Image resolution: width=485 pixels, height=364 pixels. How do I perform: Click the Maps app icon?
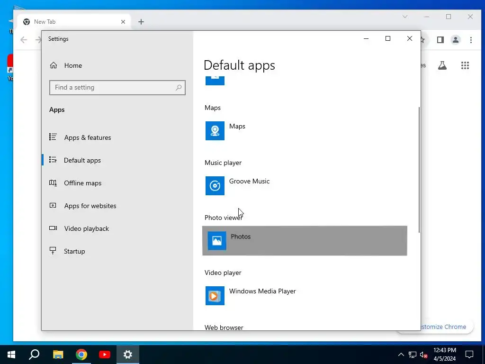click(x=215, y=131)
